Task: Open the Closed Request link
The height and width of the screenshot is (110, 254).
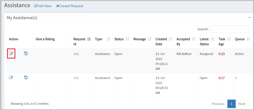Action: [x=70, y=6]
